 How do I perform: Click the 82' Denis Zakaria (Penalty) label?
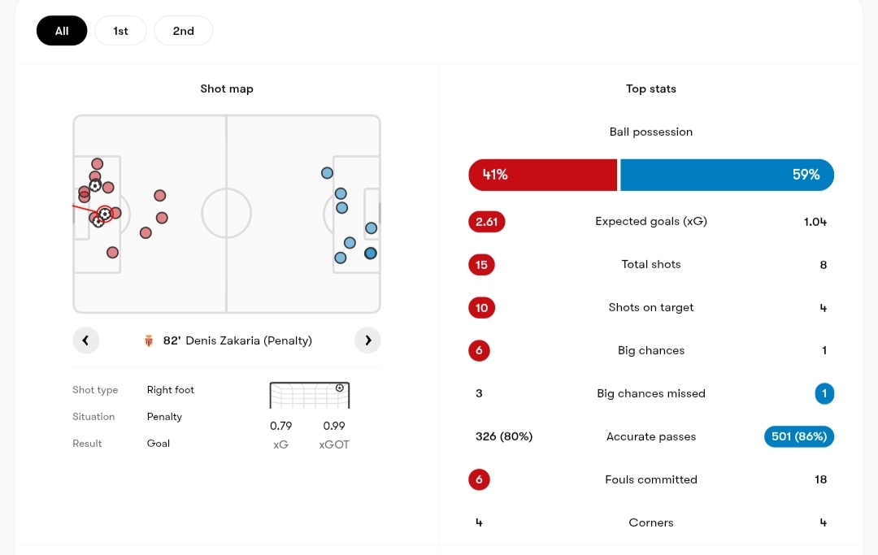(237, 340)
